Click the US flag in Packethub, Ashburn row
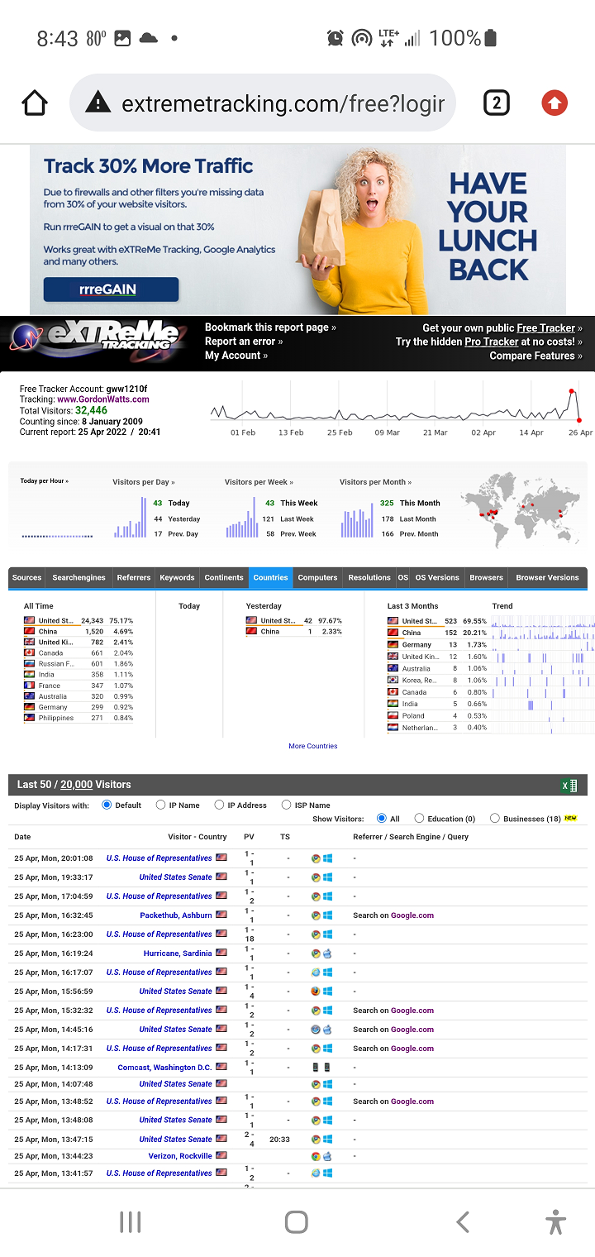The width and height of the screenshot is (595, 1257). click(x=221, y=915)
